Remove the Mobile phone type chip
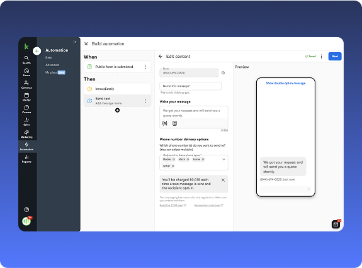The width and height of the screenshot is (362, 268). (x=174, y=159)
